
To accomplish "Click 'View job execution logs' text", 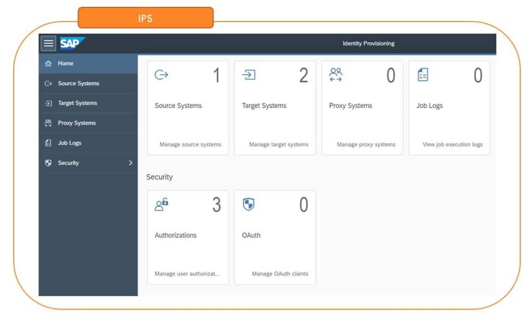I will (x=453, y=145).
